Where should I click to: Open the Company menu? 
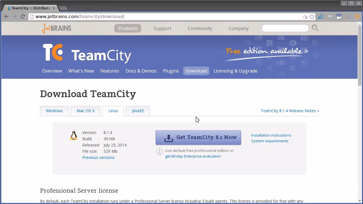click(239, 28)
